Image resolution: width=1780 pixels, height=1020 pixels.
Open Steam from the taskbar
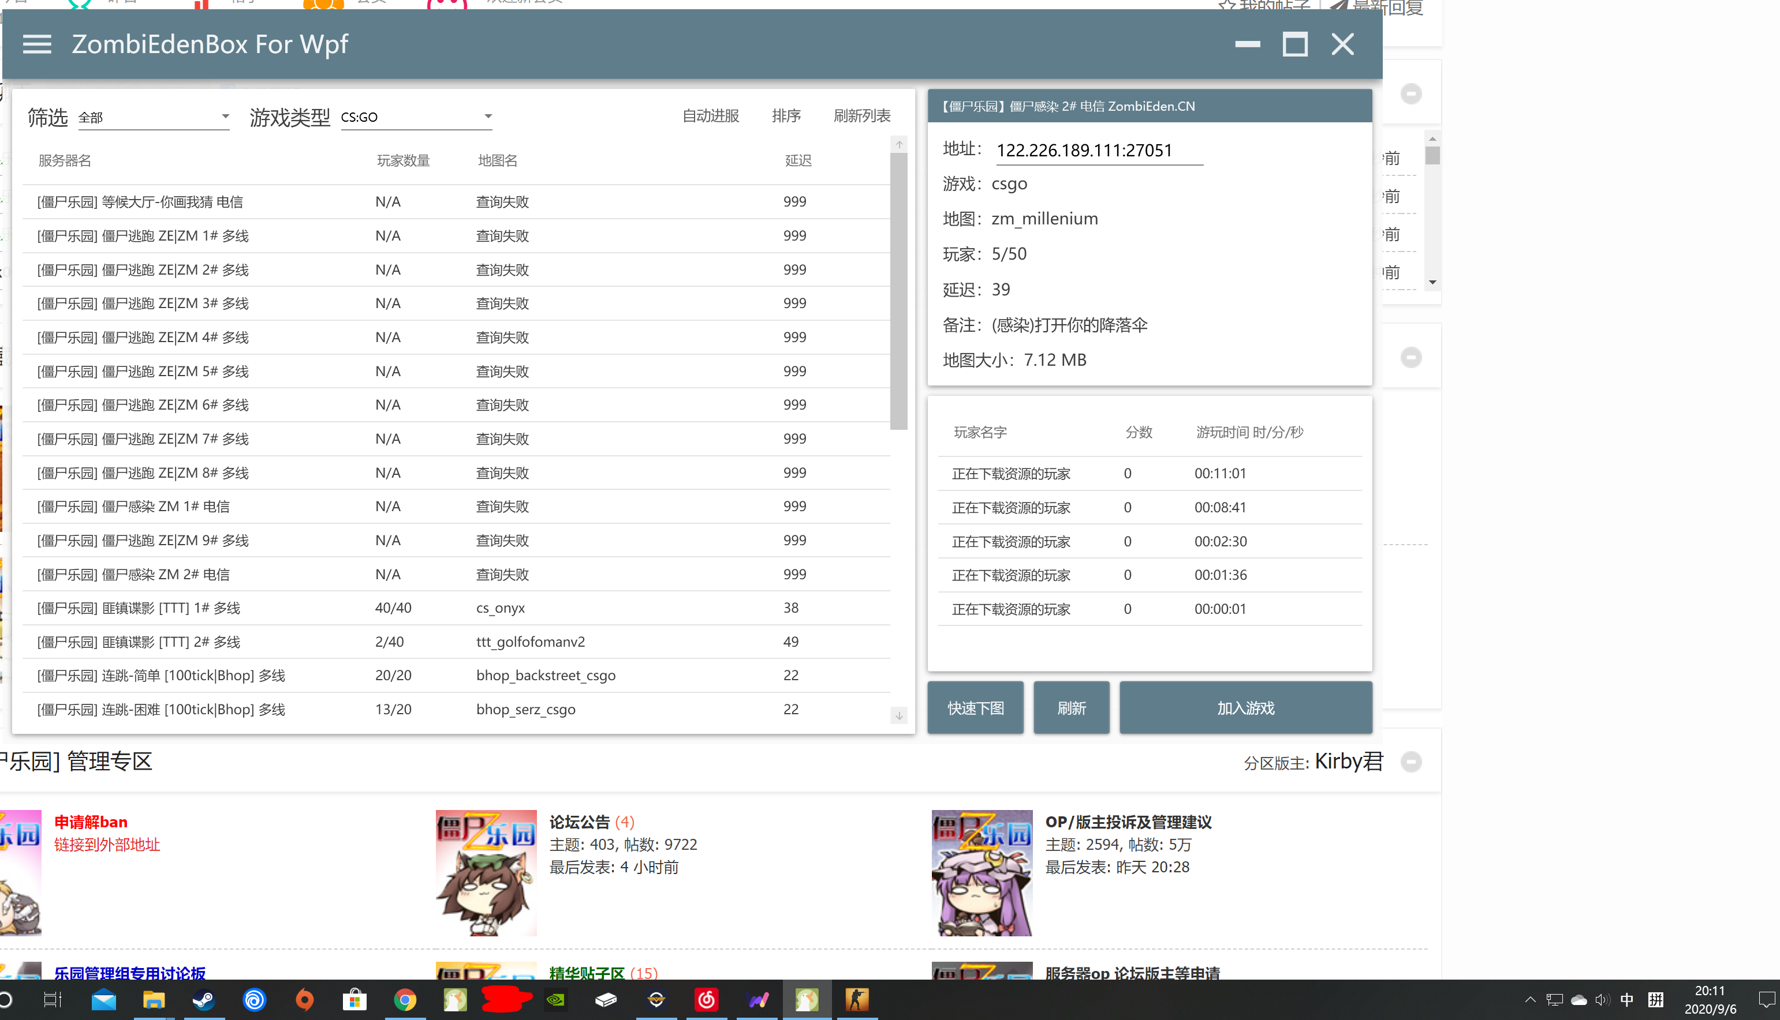click(x=204, y=1000)
